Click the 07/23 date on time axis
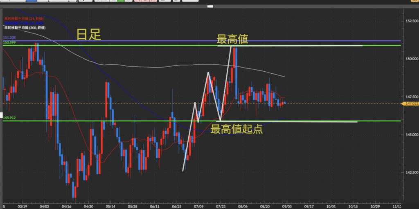 click(221, 206)
